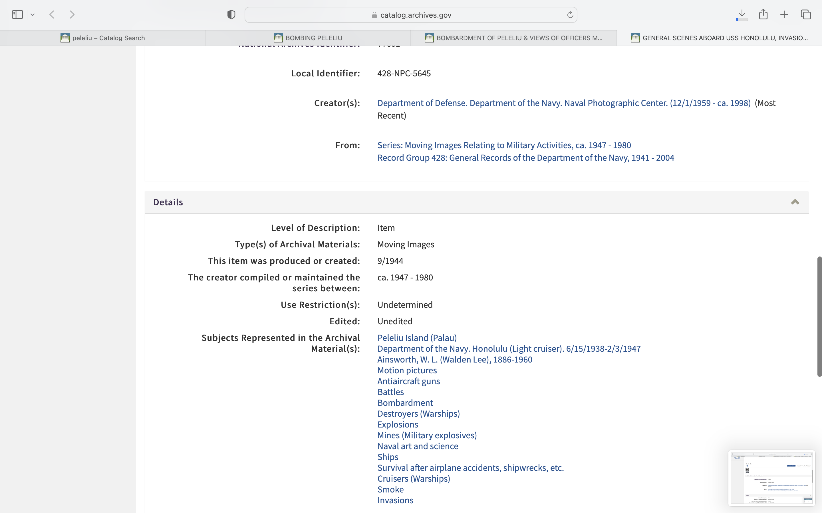Click the Details section header
The height and width of the screenshot is (513, 822).
(168, 202)
